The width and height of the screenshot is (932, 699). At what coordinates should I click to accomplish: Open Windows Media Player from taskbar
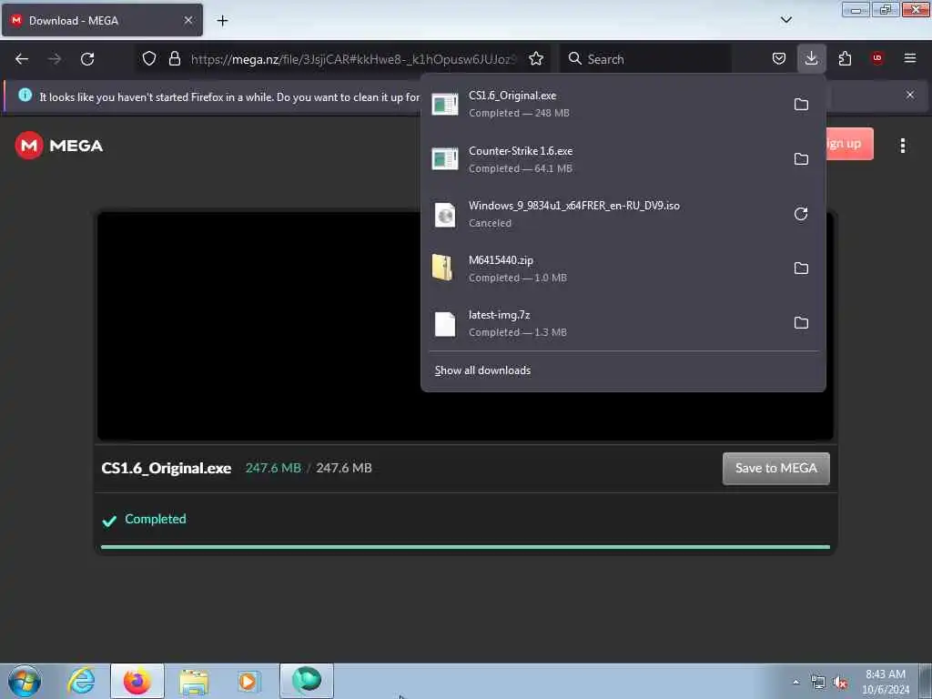(x=249, y=681)
